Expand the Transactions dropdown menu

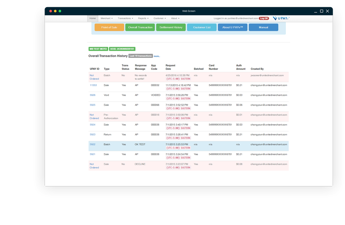pos(126,19)
